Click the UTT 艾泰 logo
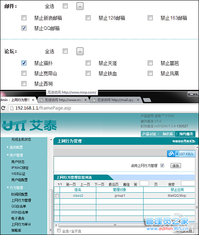The width and height of the screenshot is (199, 235). click(29, 125)
